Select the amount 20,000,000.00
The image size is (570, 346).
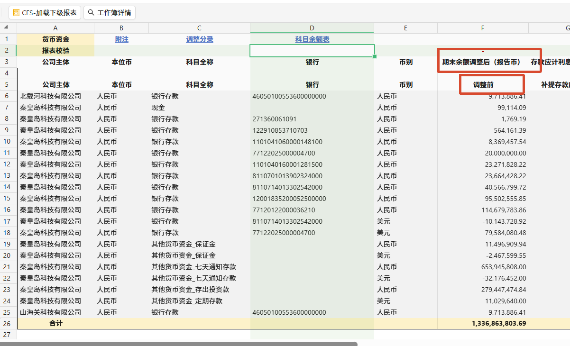483,153
